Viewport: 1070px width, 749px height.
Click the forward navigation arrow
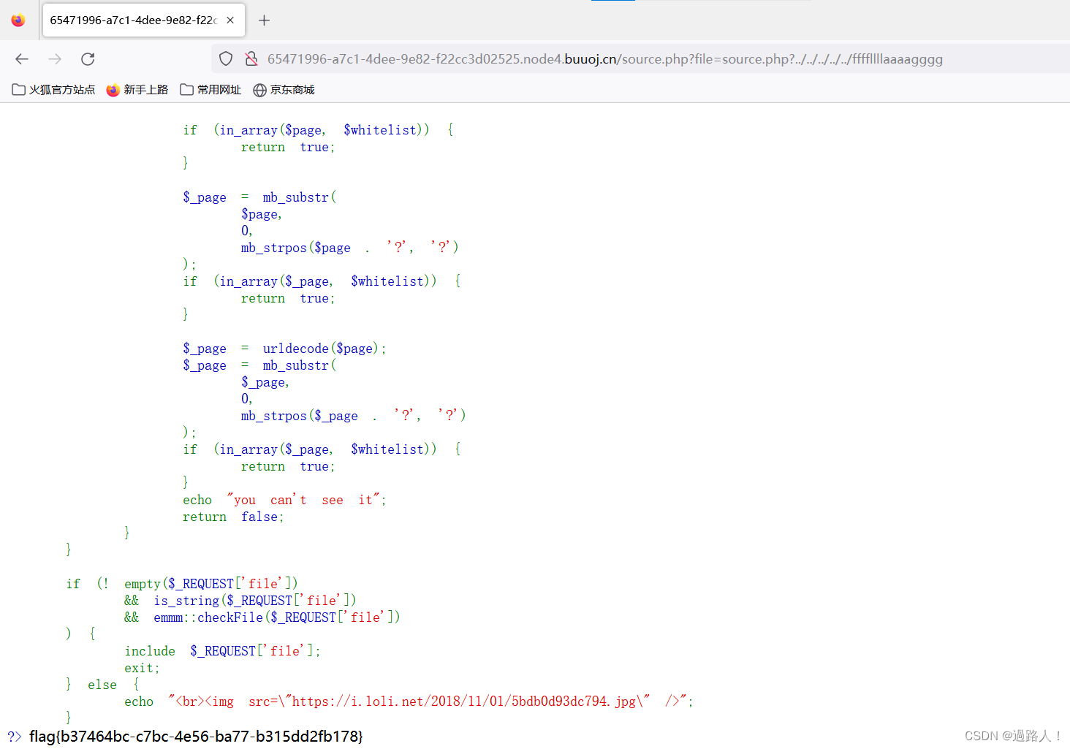(55, 59)
